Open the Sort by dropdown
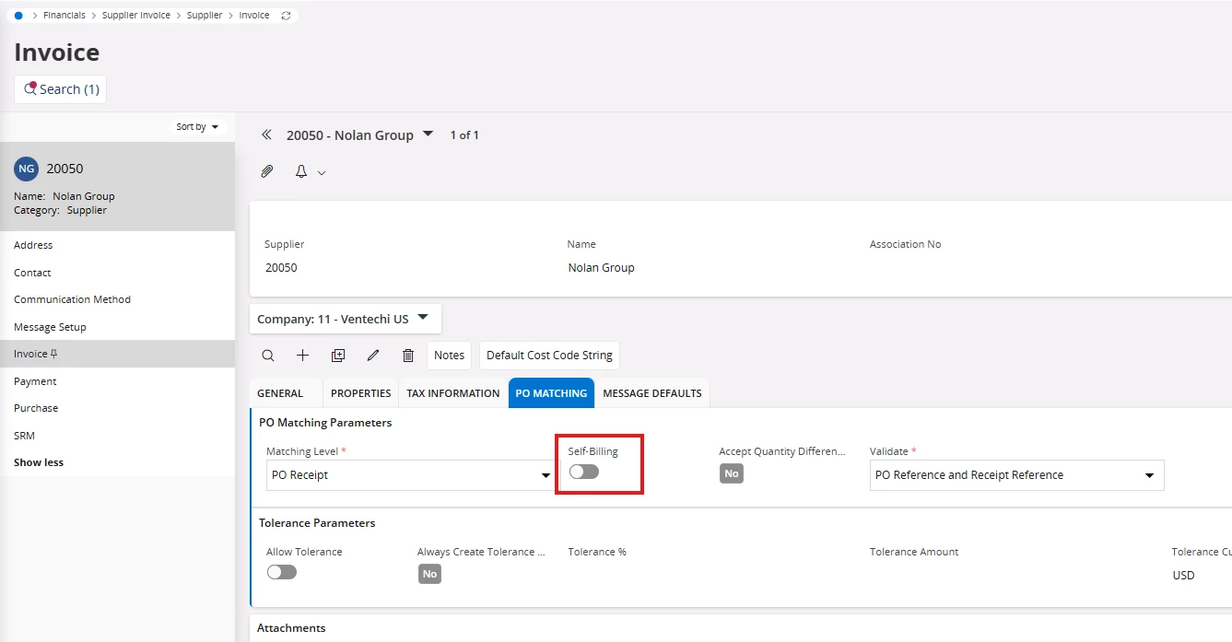 198,126
